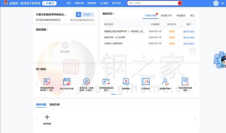Open 综合关联式申报 service icon
This screenshot has height=133, width=226.
coord(67,82)
